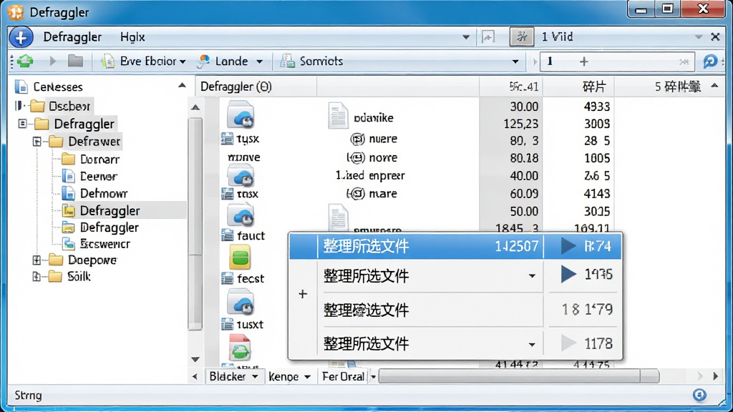Select the 整理所选文件 entry with 1178

pos(455,344)
